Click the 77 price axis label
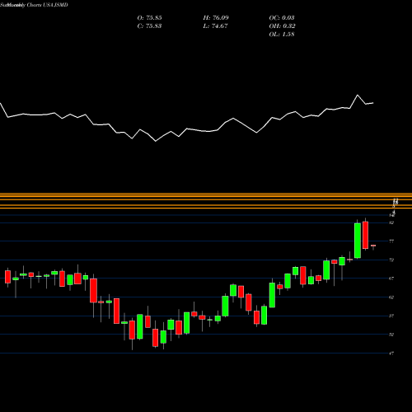412x412 pixels. click(391, 241)
